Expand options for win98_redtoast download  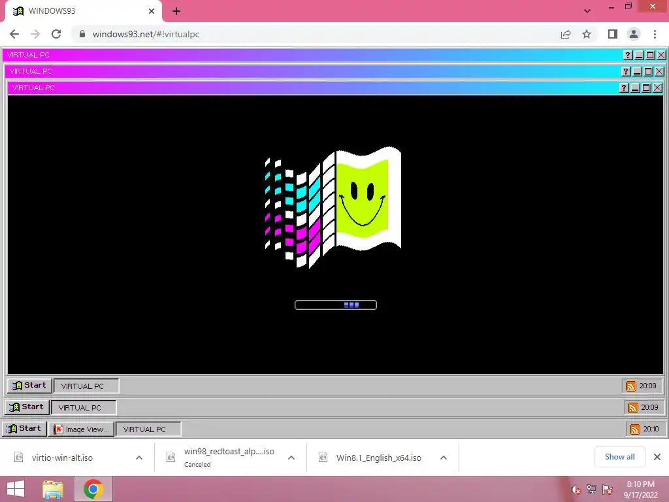coord(291,458)
